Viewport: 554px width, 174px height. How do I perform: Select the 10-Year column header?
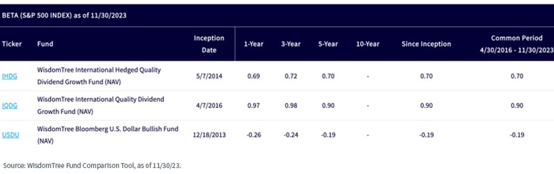(x=367, y=44)
